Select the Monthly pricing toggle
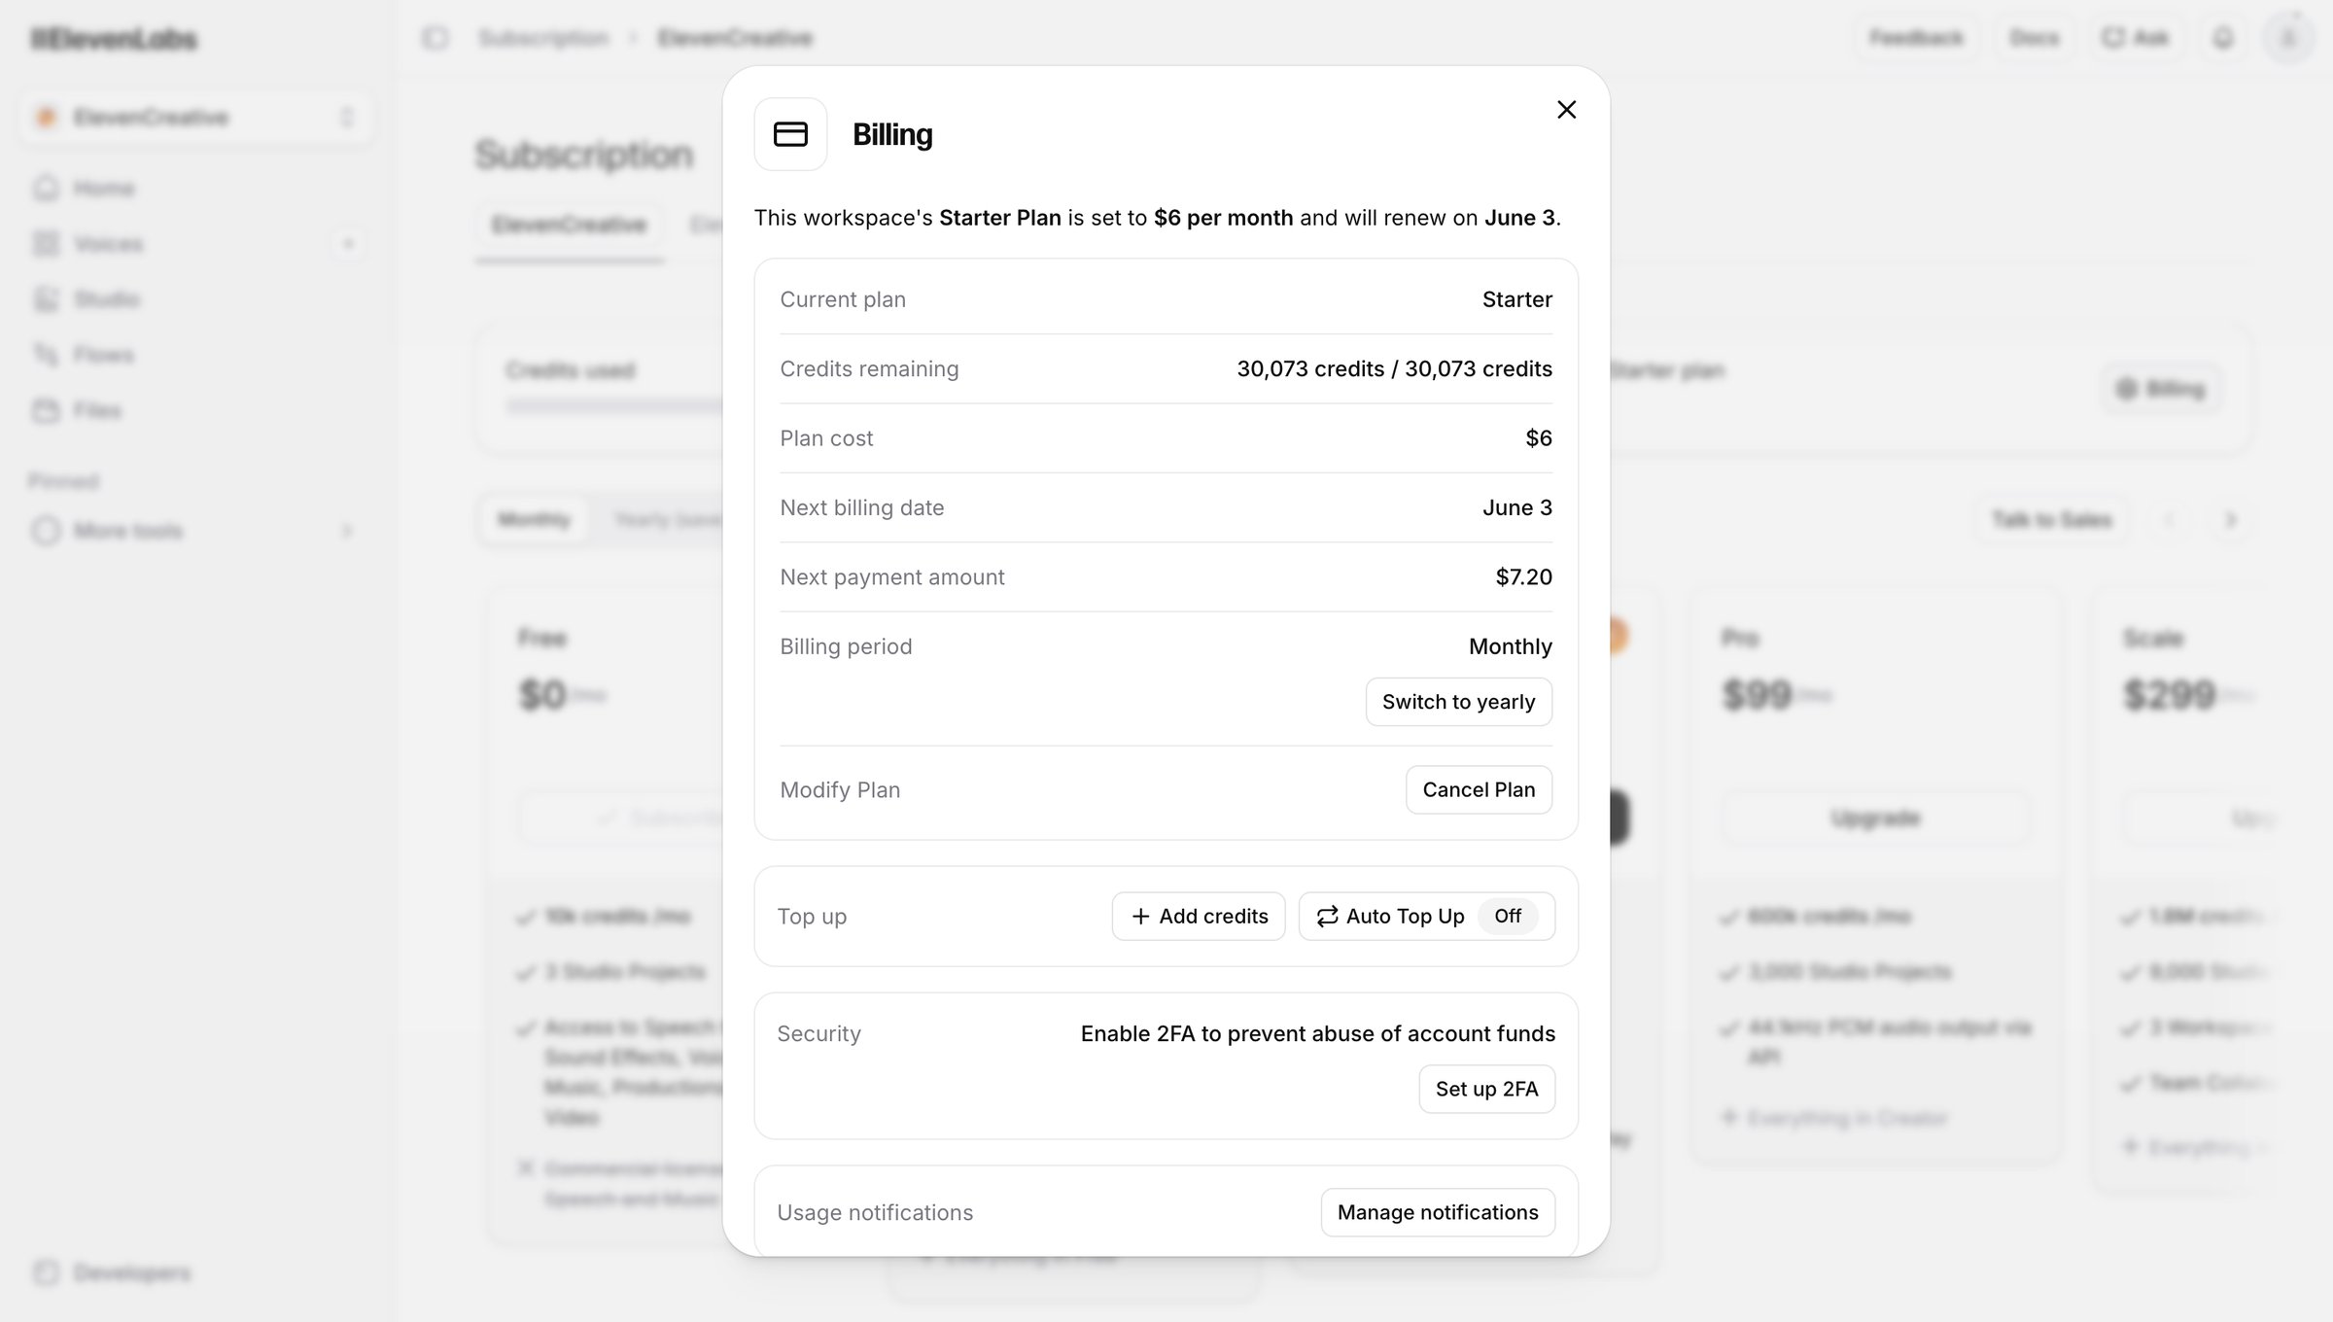This screenshot has height=1322, width=2333. [x=534, y=520]
